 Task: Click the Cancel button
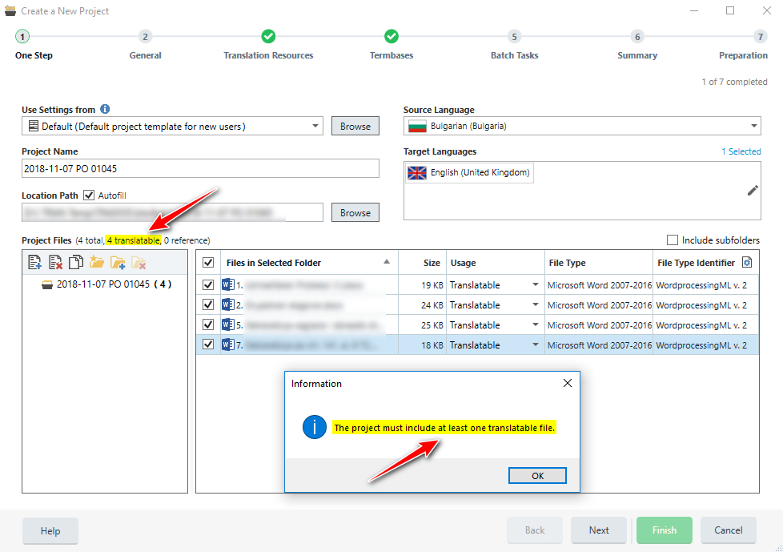coord(728,530)
